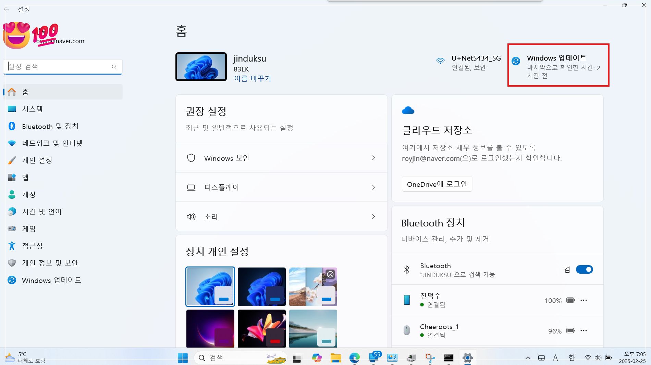Select the dark blue bloom theme

pyautogui.click(x=262, y=287)
